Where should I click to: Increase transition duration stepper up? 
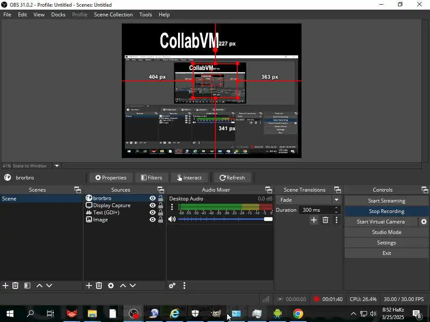(336, 208)
